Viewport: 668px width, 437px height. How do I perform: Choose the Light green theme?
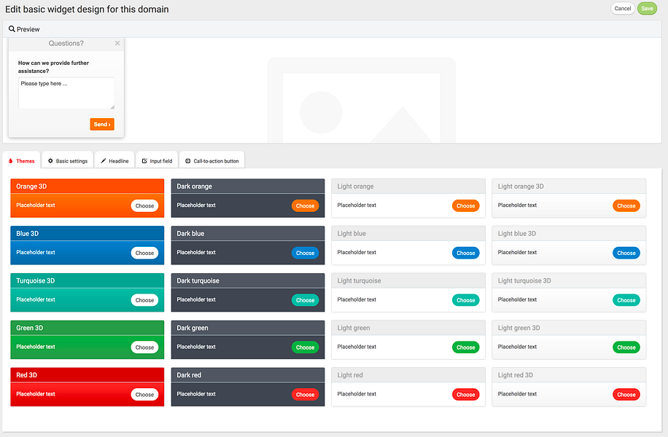coord(466,347)
